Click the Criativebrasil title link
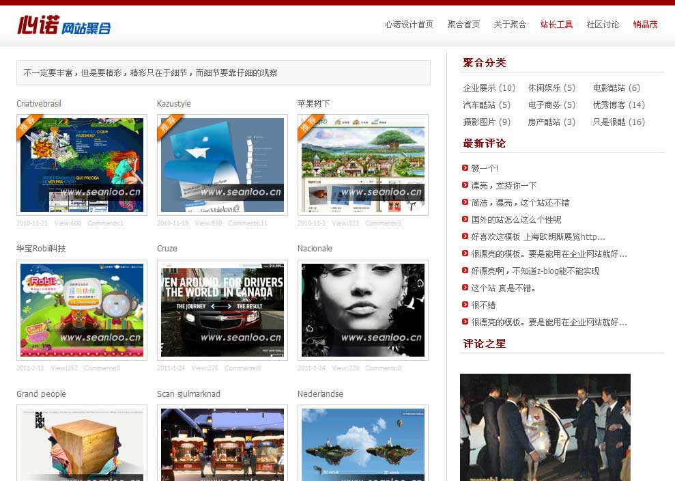This screenshot has height=481, width=675. pyautogui.click(x=39, y=104)
